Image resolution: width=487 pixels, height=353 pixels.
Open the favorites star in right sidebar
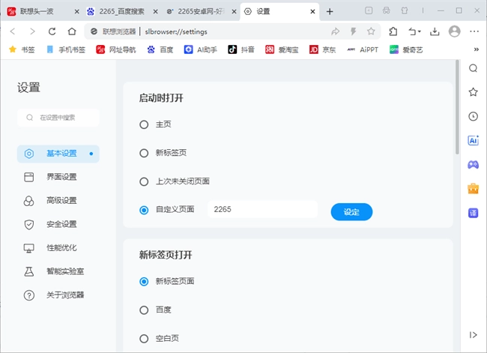click(473, 91)
